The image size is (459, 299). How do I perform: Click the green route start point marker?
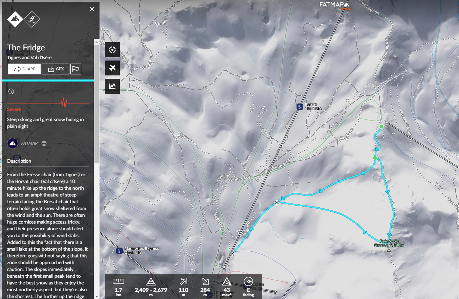(381, 126)
